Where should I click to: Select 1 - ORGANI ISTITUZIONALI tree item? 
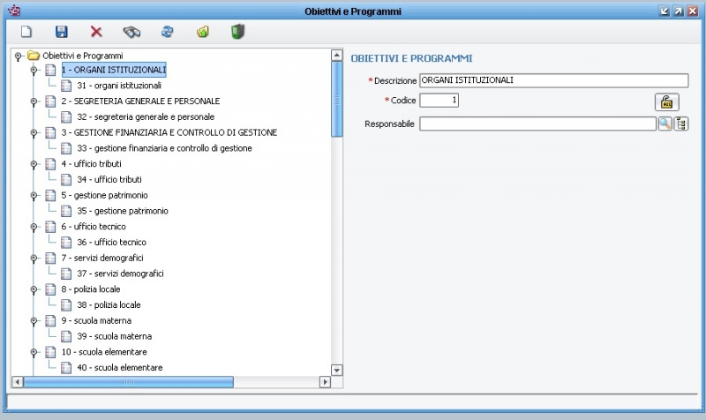click(x=114, y=70)
